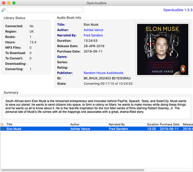Sort the table by Duration column
193x172 pixels.
point(153,124)
